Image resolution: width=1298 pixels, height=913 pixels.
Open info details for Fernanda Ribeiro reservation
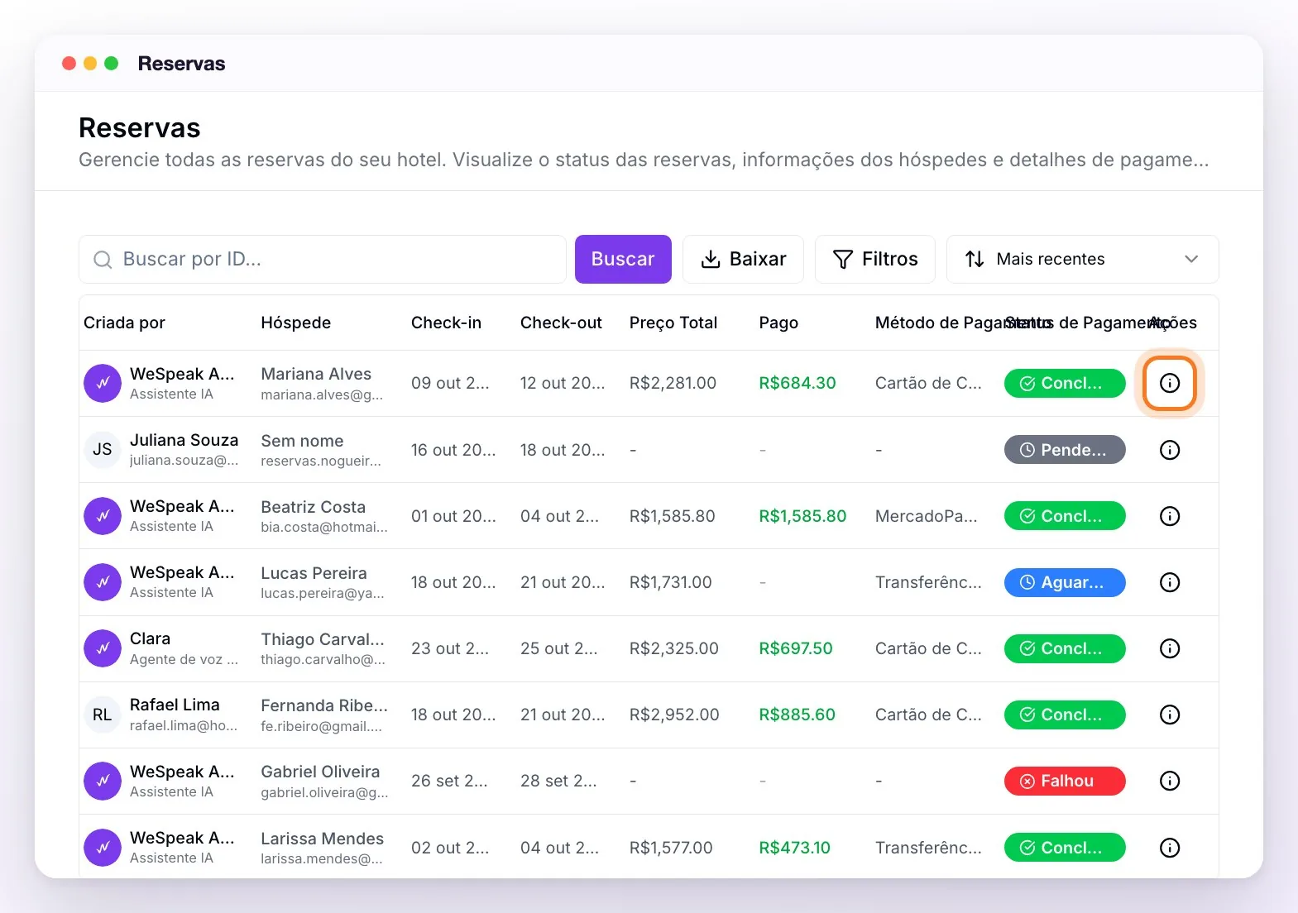[x=1169, y=715]
